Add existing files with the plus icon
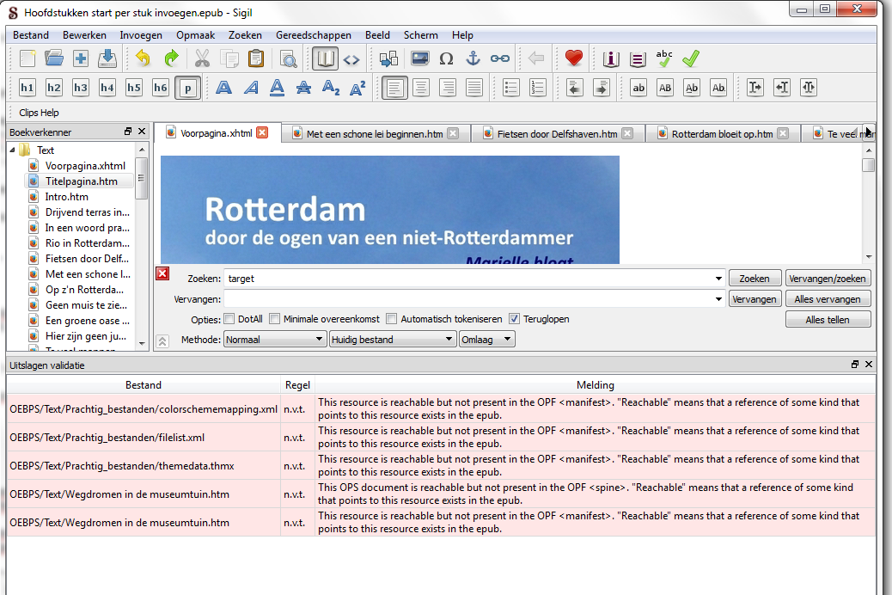The image size is (892, 595). tap(81, 58)
